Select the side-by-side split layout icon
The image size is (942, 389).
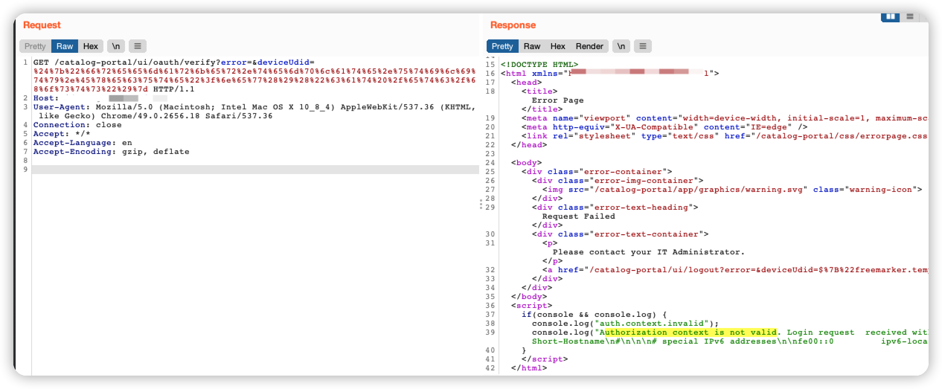(x=890, y=17)
